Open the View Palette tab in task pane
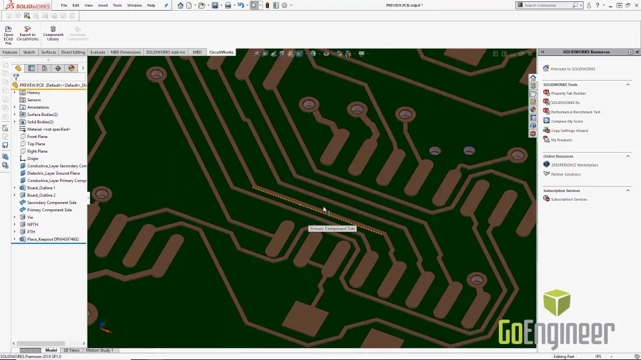 click(x=533, y=101)
